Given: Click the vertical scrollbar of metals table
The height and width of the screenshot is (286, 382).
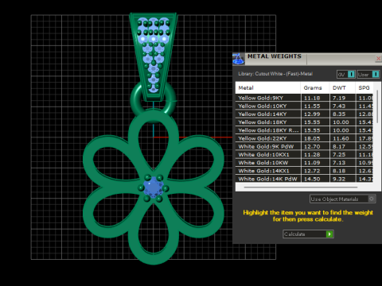Looking at the screenshot, I should 377,106.
